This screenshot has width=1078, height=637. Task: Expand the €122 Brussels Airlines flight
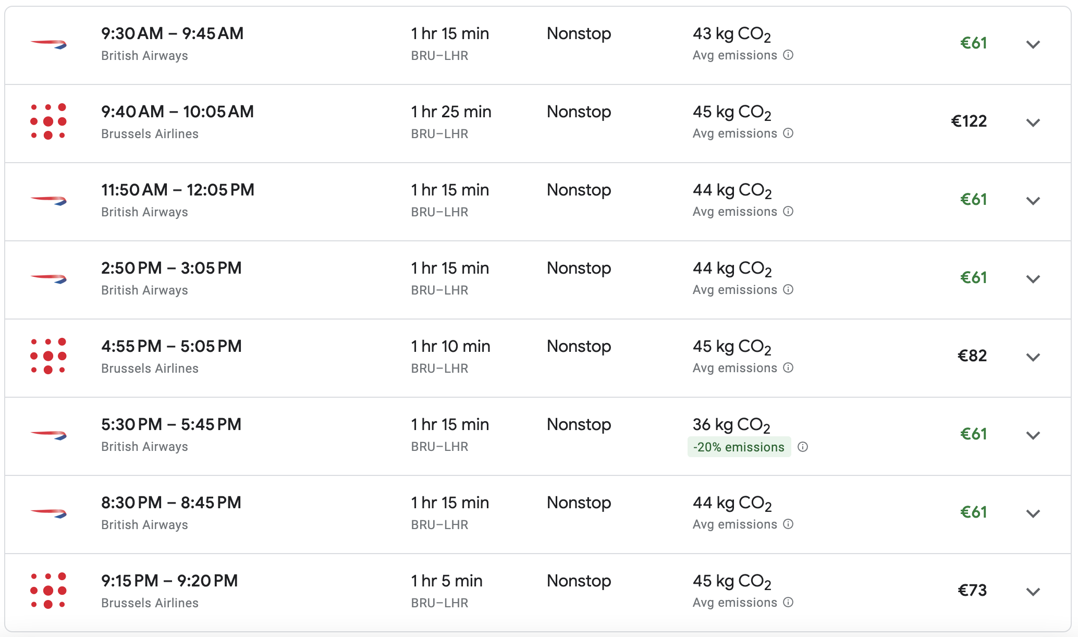[x=1033, y=123]
